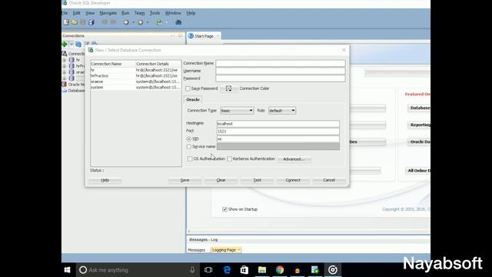Viewport: 492px width, 277px height.
Task: Click the Start Page tab help icon
Action: point(191,36)
